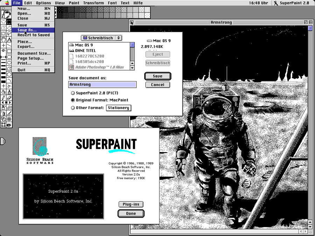Open the Transform menu
The height and width of the screenshot is (236, 315).
[x=93, y=3]
